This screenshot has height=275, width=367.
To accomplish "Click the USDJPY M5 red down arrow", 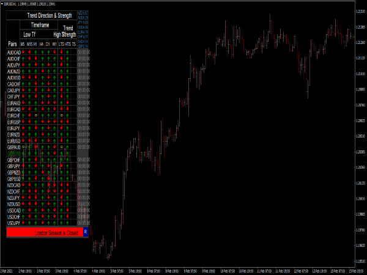I will point(23,222).
